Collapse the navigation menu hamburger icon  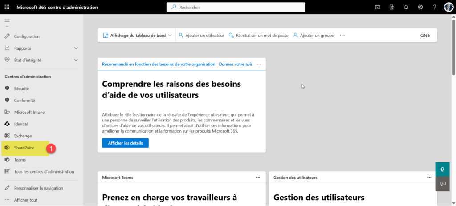pyautogui.click(x=7, y=20)
